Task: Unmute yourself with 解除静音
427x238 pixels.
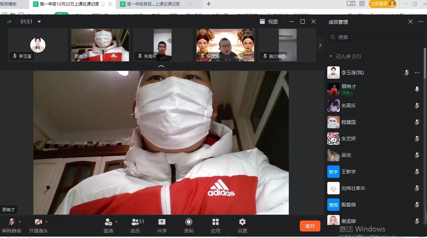Action: coord(11,225)
